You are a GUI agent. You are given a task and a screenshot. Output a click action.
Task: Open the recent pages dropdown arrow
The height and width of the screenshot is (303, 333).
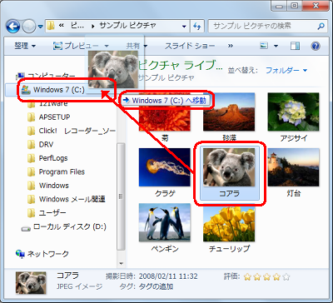[x=41, y=27]
